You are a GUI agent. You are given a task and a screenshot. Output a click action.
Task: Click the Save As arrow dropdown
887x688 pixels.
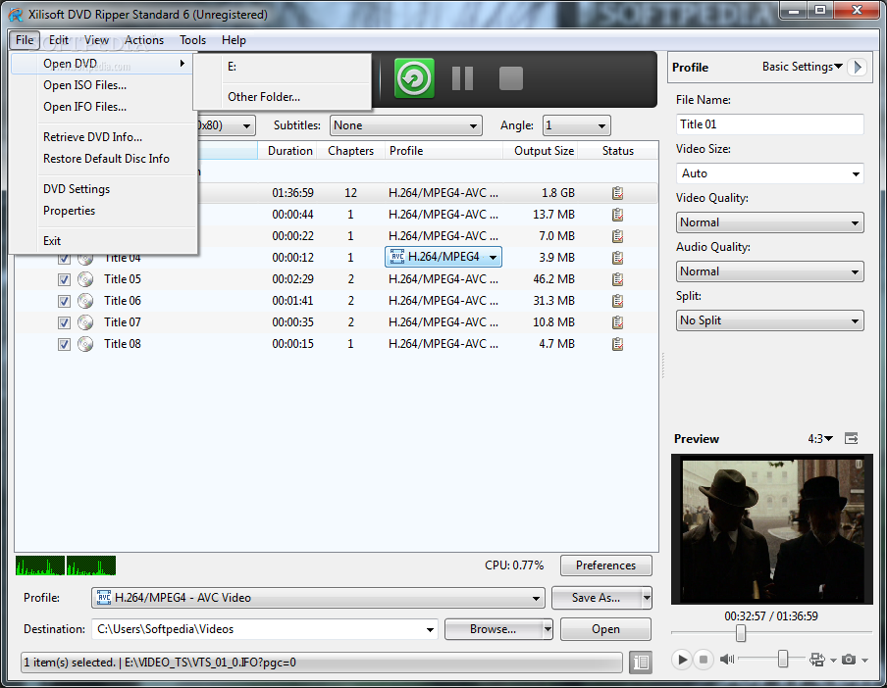[647, 598]
